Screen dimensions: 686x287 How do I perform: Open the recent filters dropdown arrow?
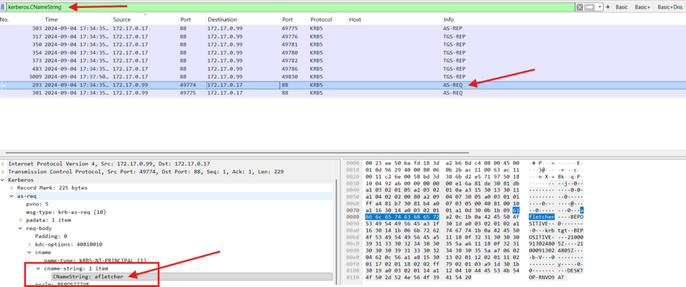[x=600, y=7]
